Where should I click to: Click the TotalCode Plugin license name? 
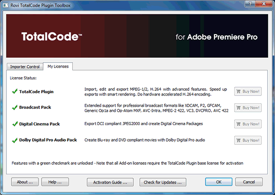pos(36,92)
